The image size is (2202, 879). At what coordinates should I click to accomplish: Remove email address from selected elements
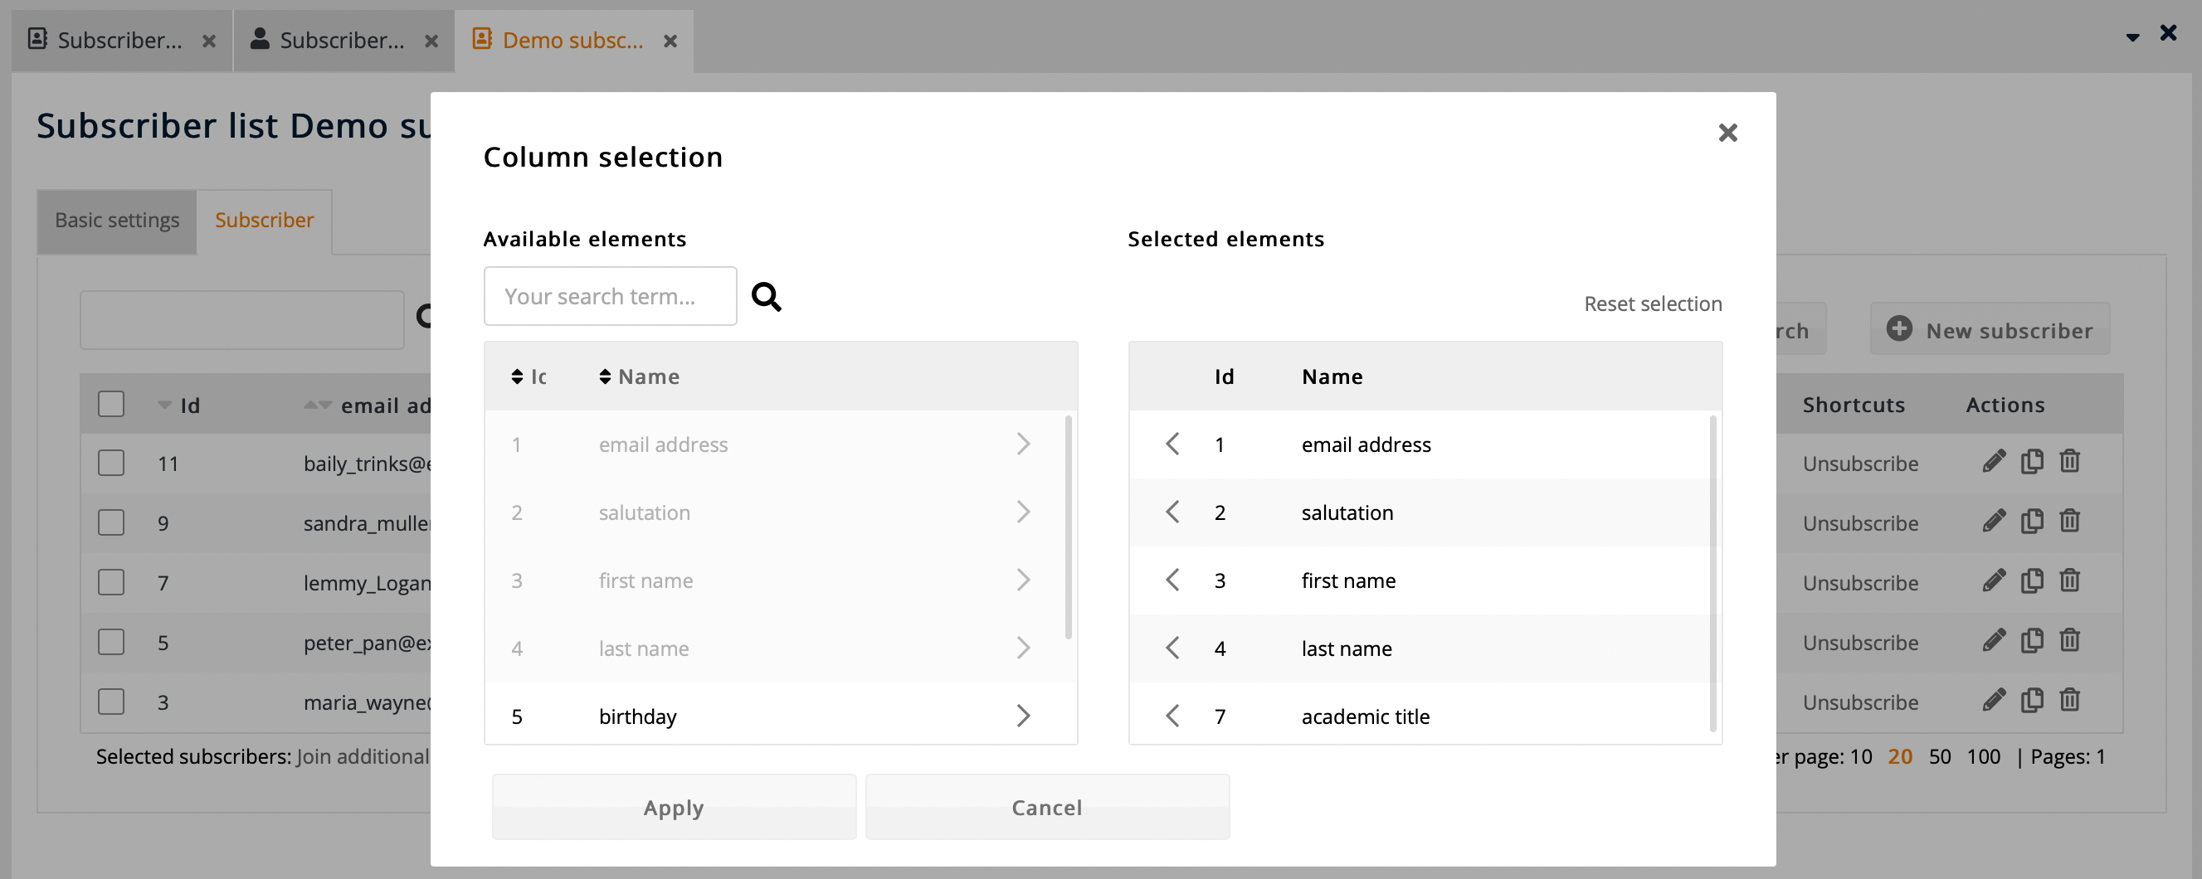tap(1173, 444)
